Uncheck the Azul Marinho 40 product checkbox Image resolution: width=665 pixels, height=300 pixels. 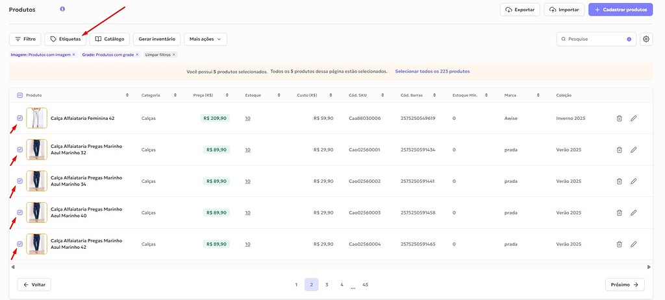19,212
